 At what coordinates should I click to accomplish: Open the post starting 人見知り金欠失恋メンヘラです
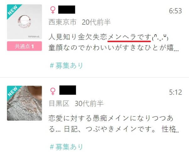(x=109, y=37)
